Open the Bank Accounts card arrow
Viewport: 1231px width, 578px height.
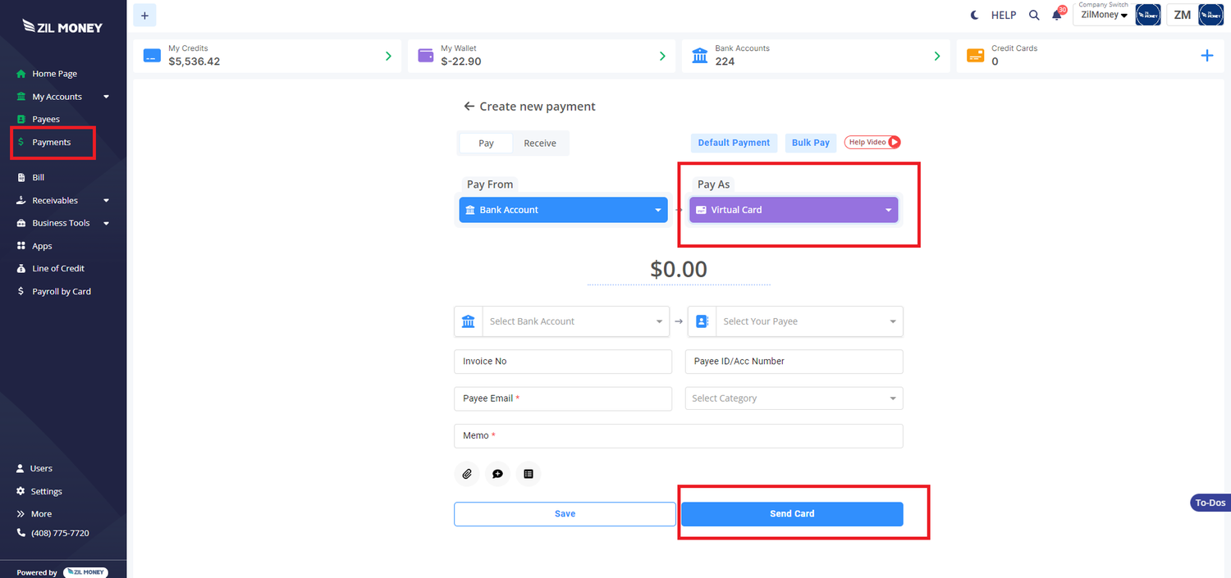tap(937, 56)
